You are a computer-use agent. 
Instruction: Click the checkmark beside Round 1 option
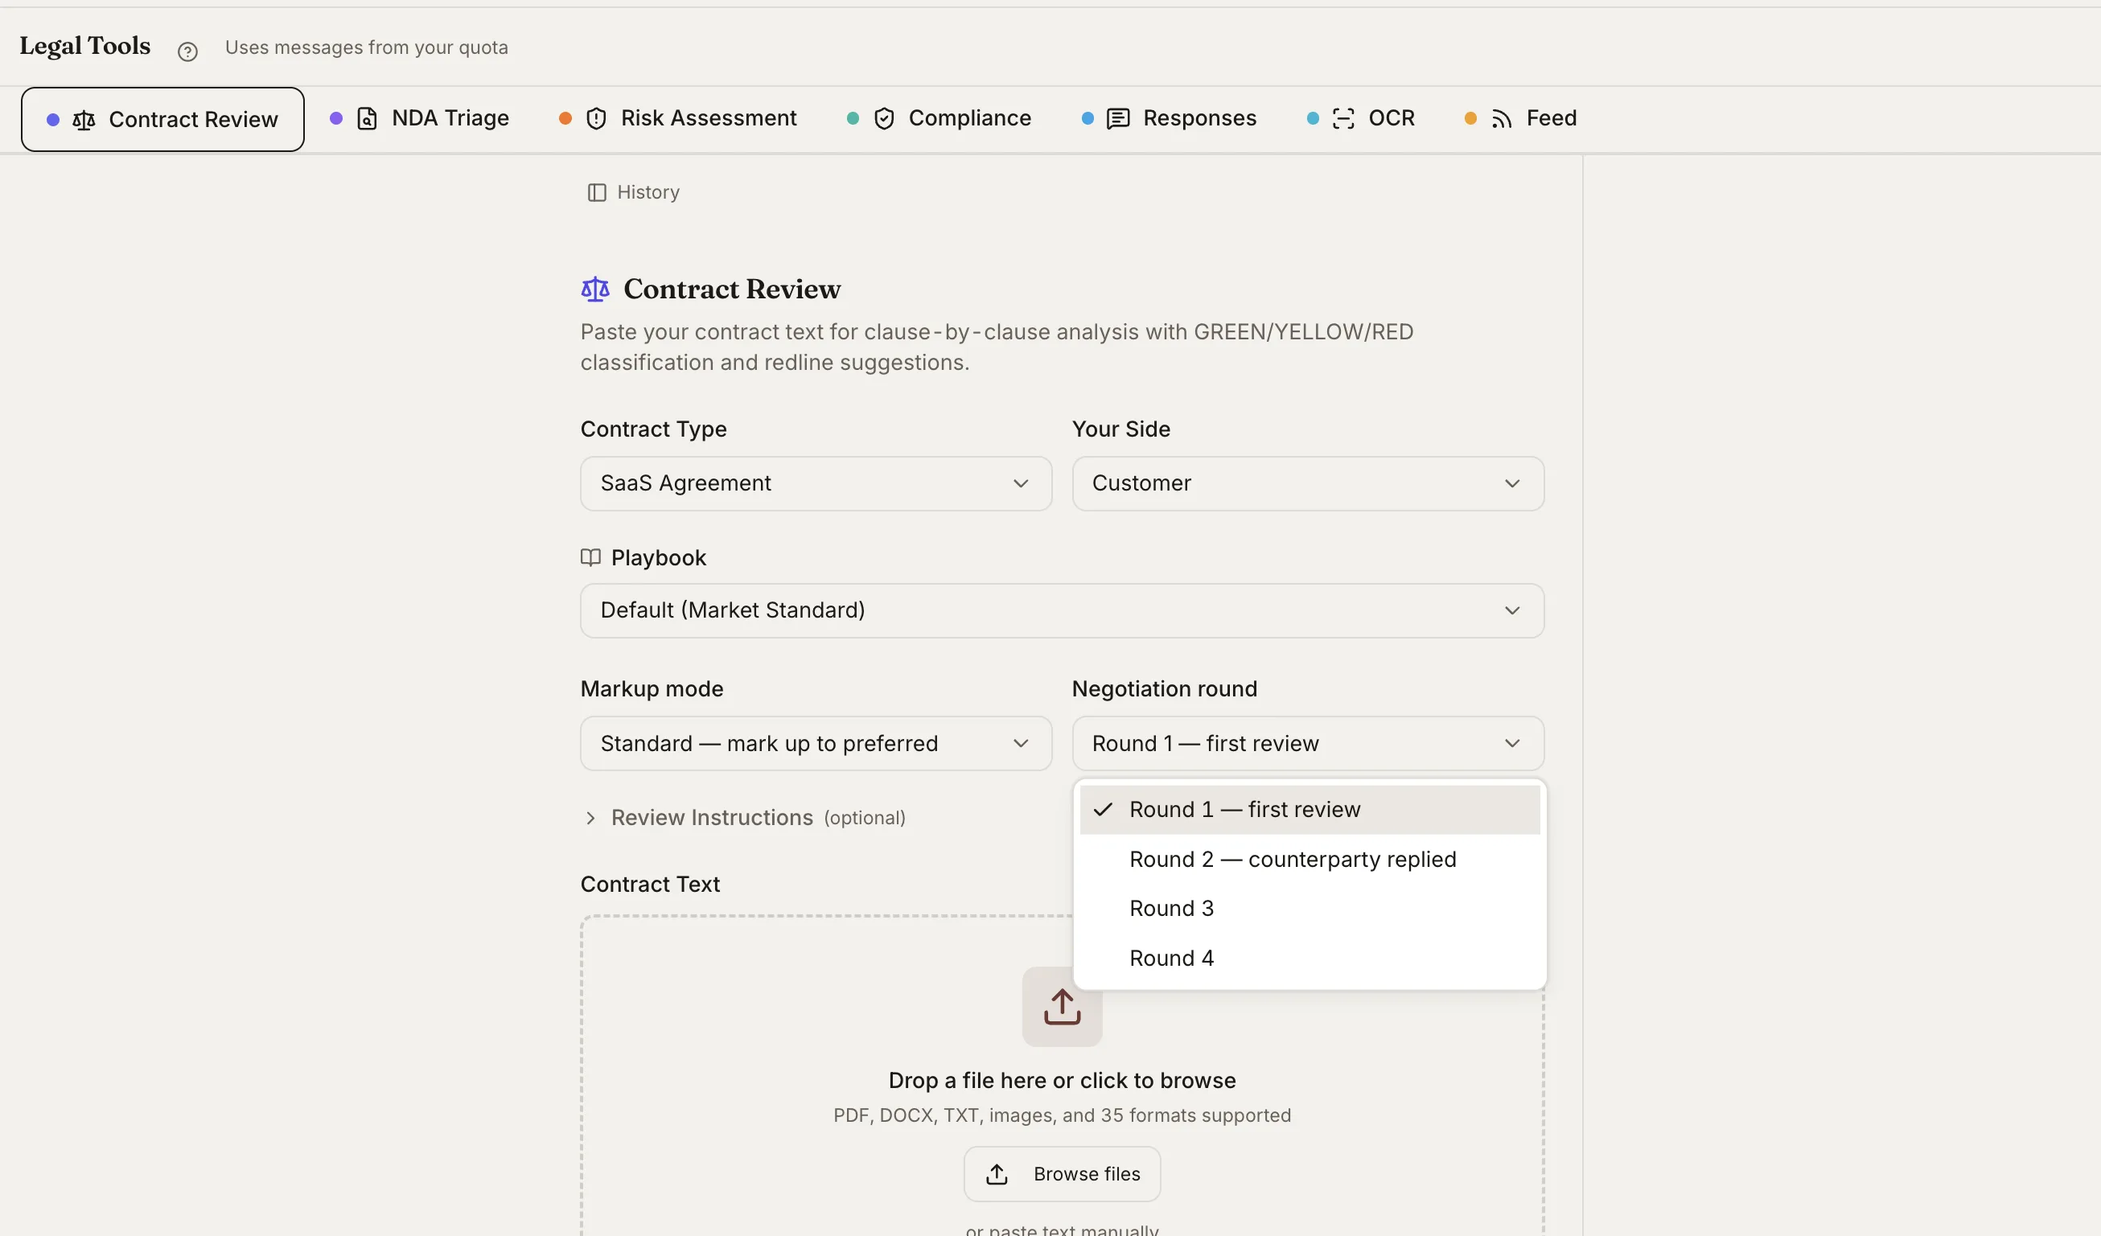tap(1103, 809)
